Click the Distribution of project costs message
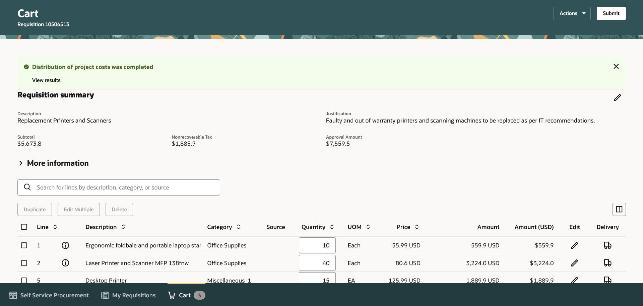This screenshot has width=643, height=306. [92, 67]
